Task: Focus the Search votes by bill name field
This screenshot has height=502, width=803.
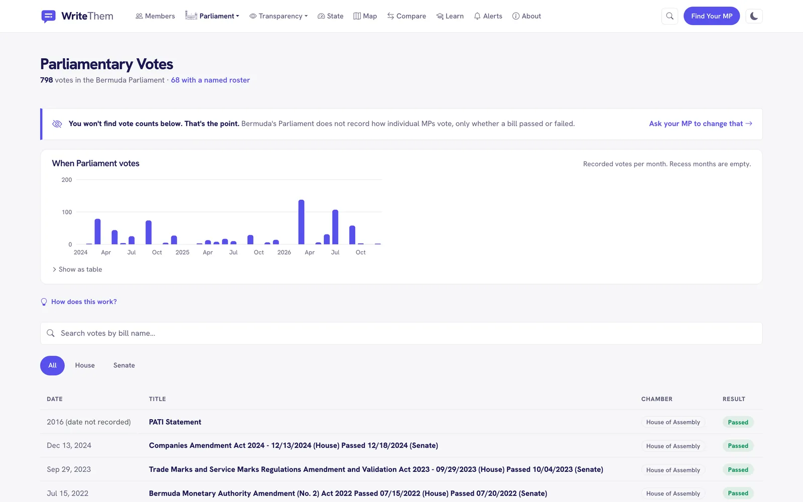Action: 401,333
